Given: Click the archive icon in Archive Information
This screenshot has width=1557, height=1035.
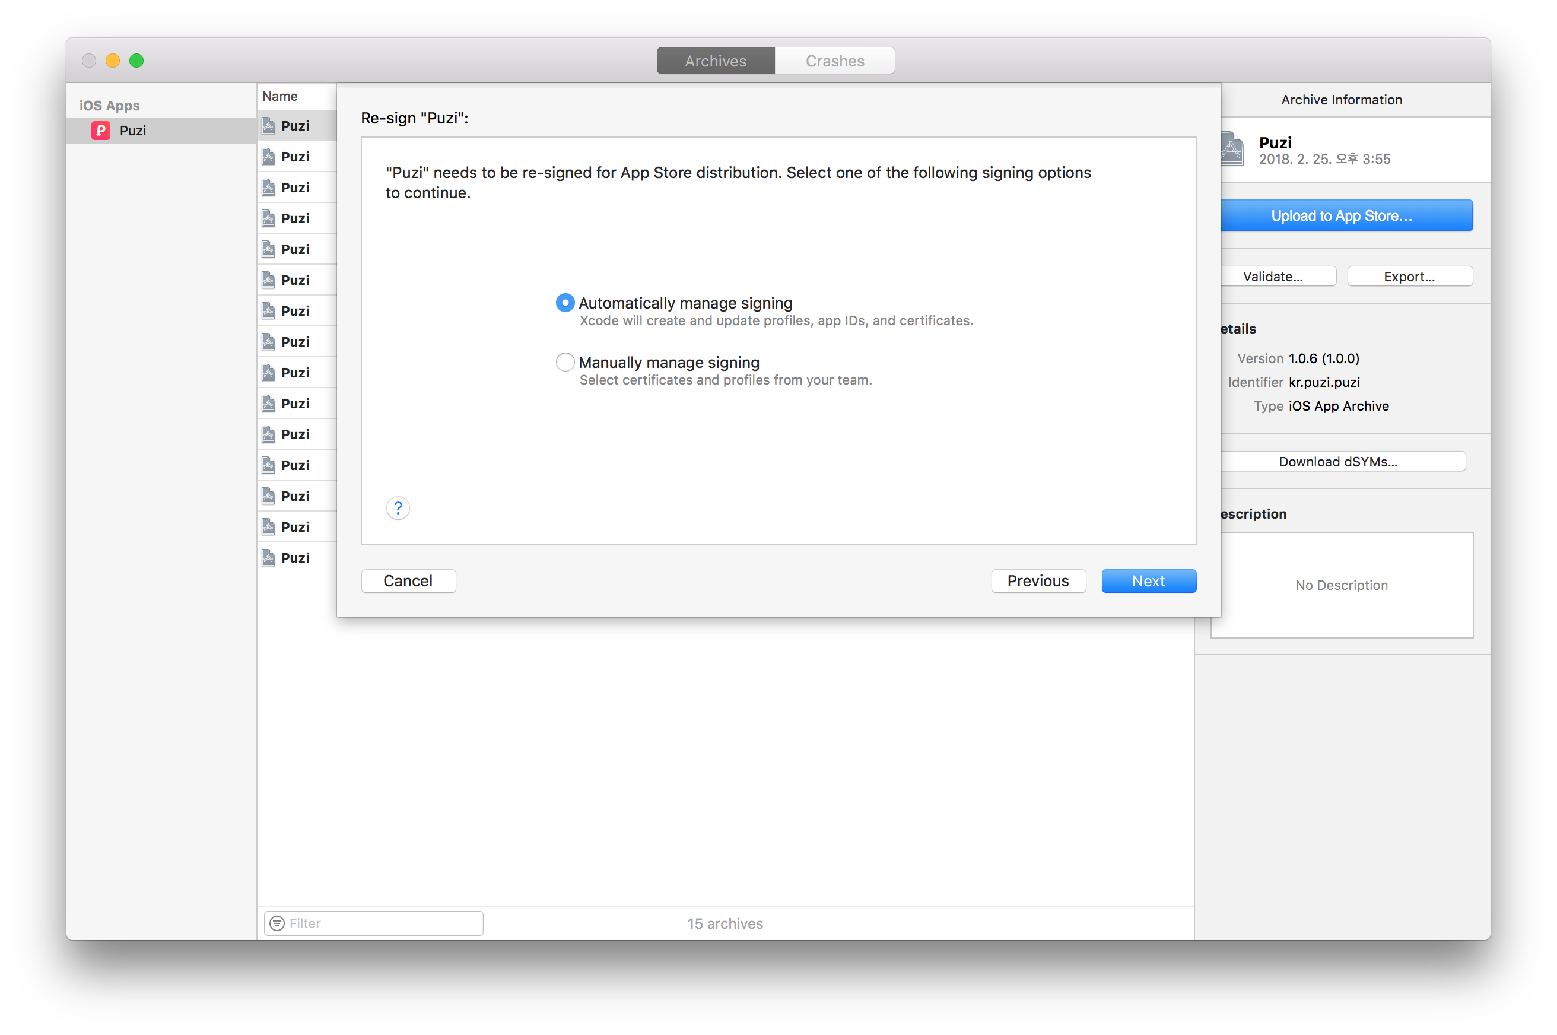Looking at the screenshot, I should (1232, 149).
